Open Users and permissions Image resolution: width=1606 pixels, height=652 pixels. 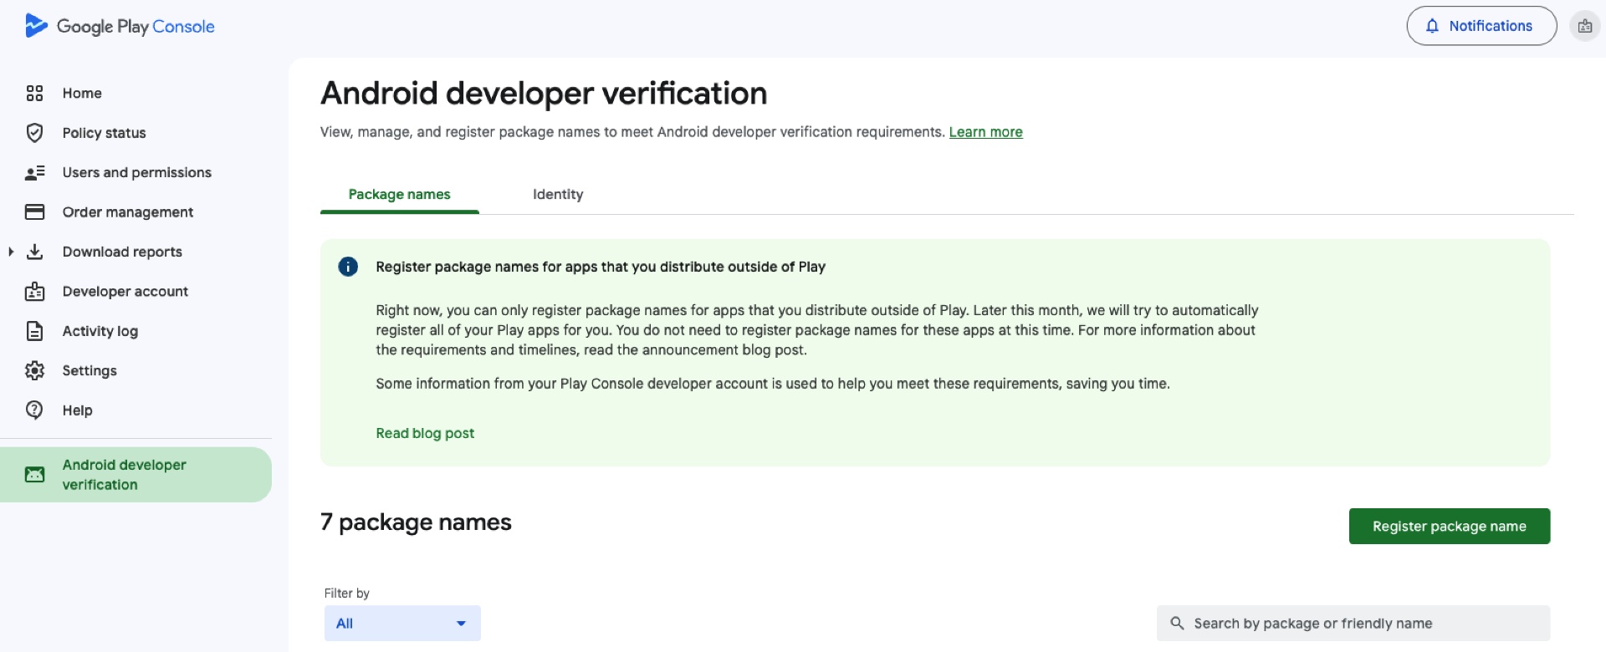click(x=136, y=172)
